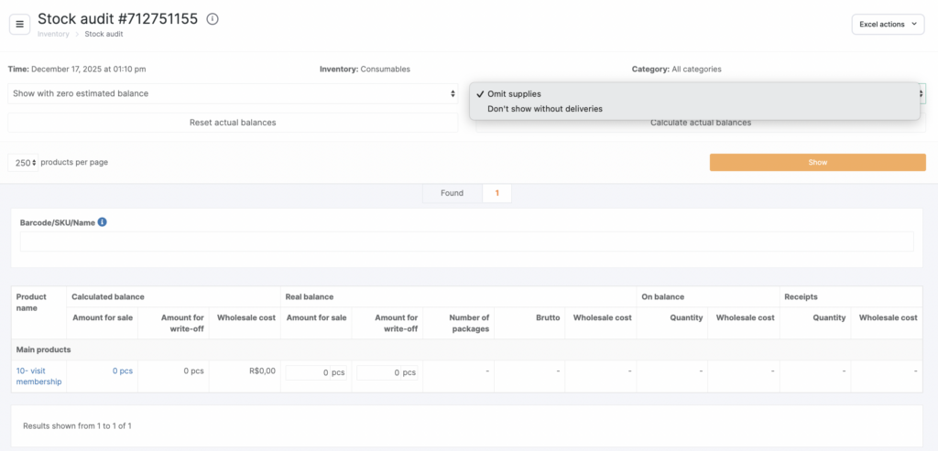The height and width of the screenshot is (451, 938).
Task: Focus the Barcode/SKU/Name search field
Action: coord(466,242)
